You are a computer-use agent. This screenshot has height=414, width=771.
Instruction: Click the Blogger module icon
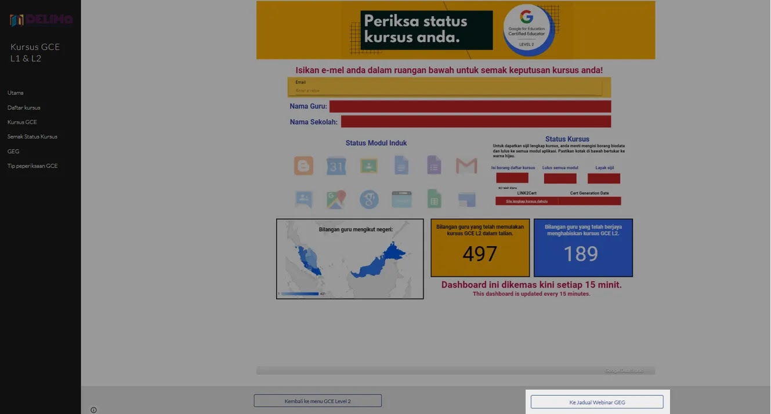tap(303, 166)
